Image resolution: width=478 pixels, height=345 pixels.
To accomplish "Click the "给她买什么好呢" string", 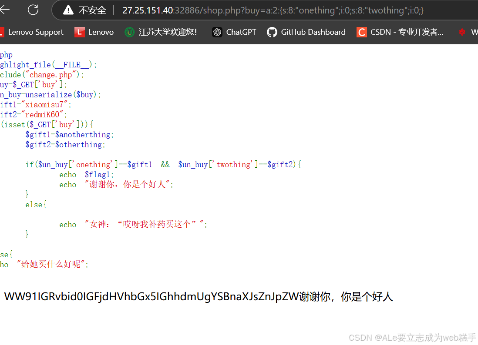I will [50, 264].
